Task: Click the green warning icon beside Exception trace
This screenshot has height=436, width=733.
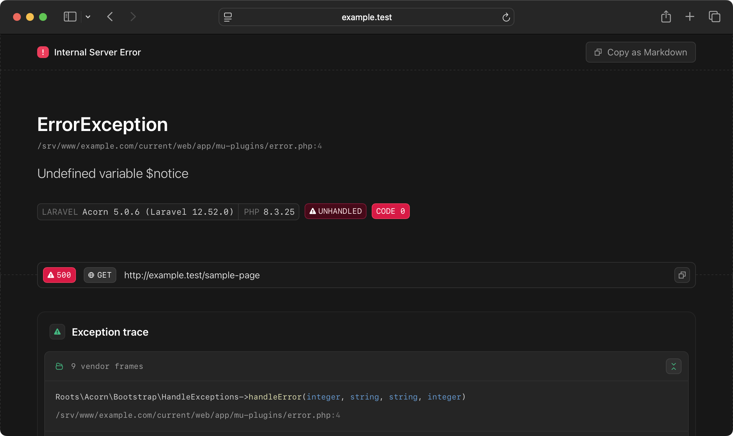Action: [57, 332]
